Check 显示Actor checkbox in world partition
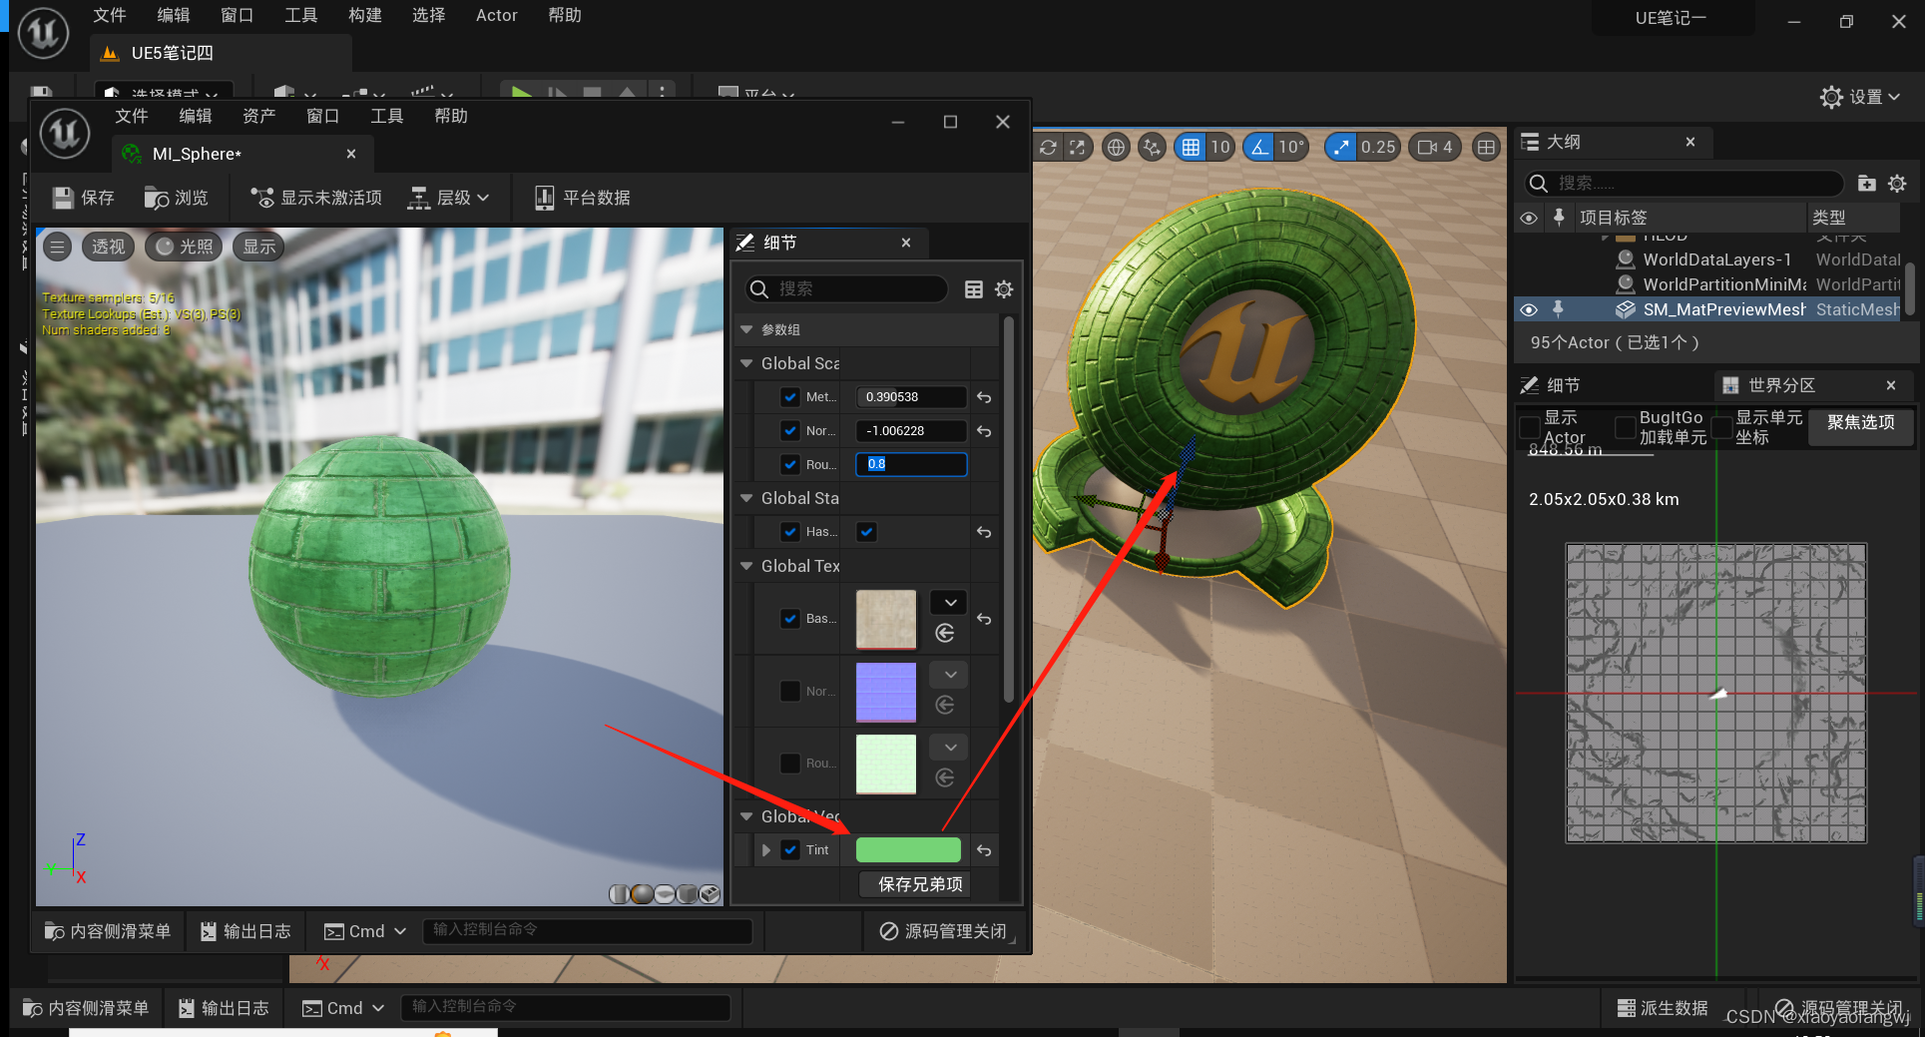 [1529, 427]
